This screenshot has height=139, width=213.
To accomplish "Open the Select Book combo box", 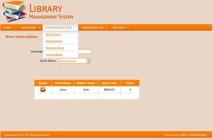I will tap(75, 61).
